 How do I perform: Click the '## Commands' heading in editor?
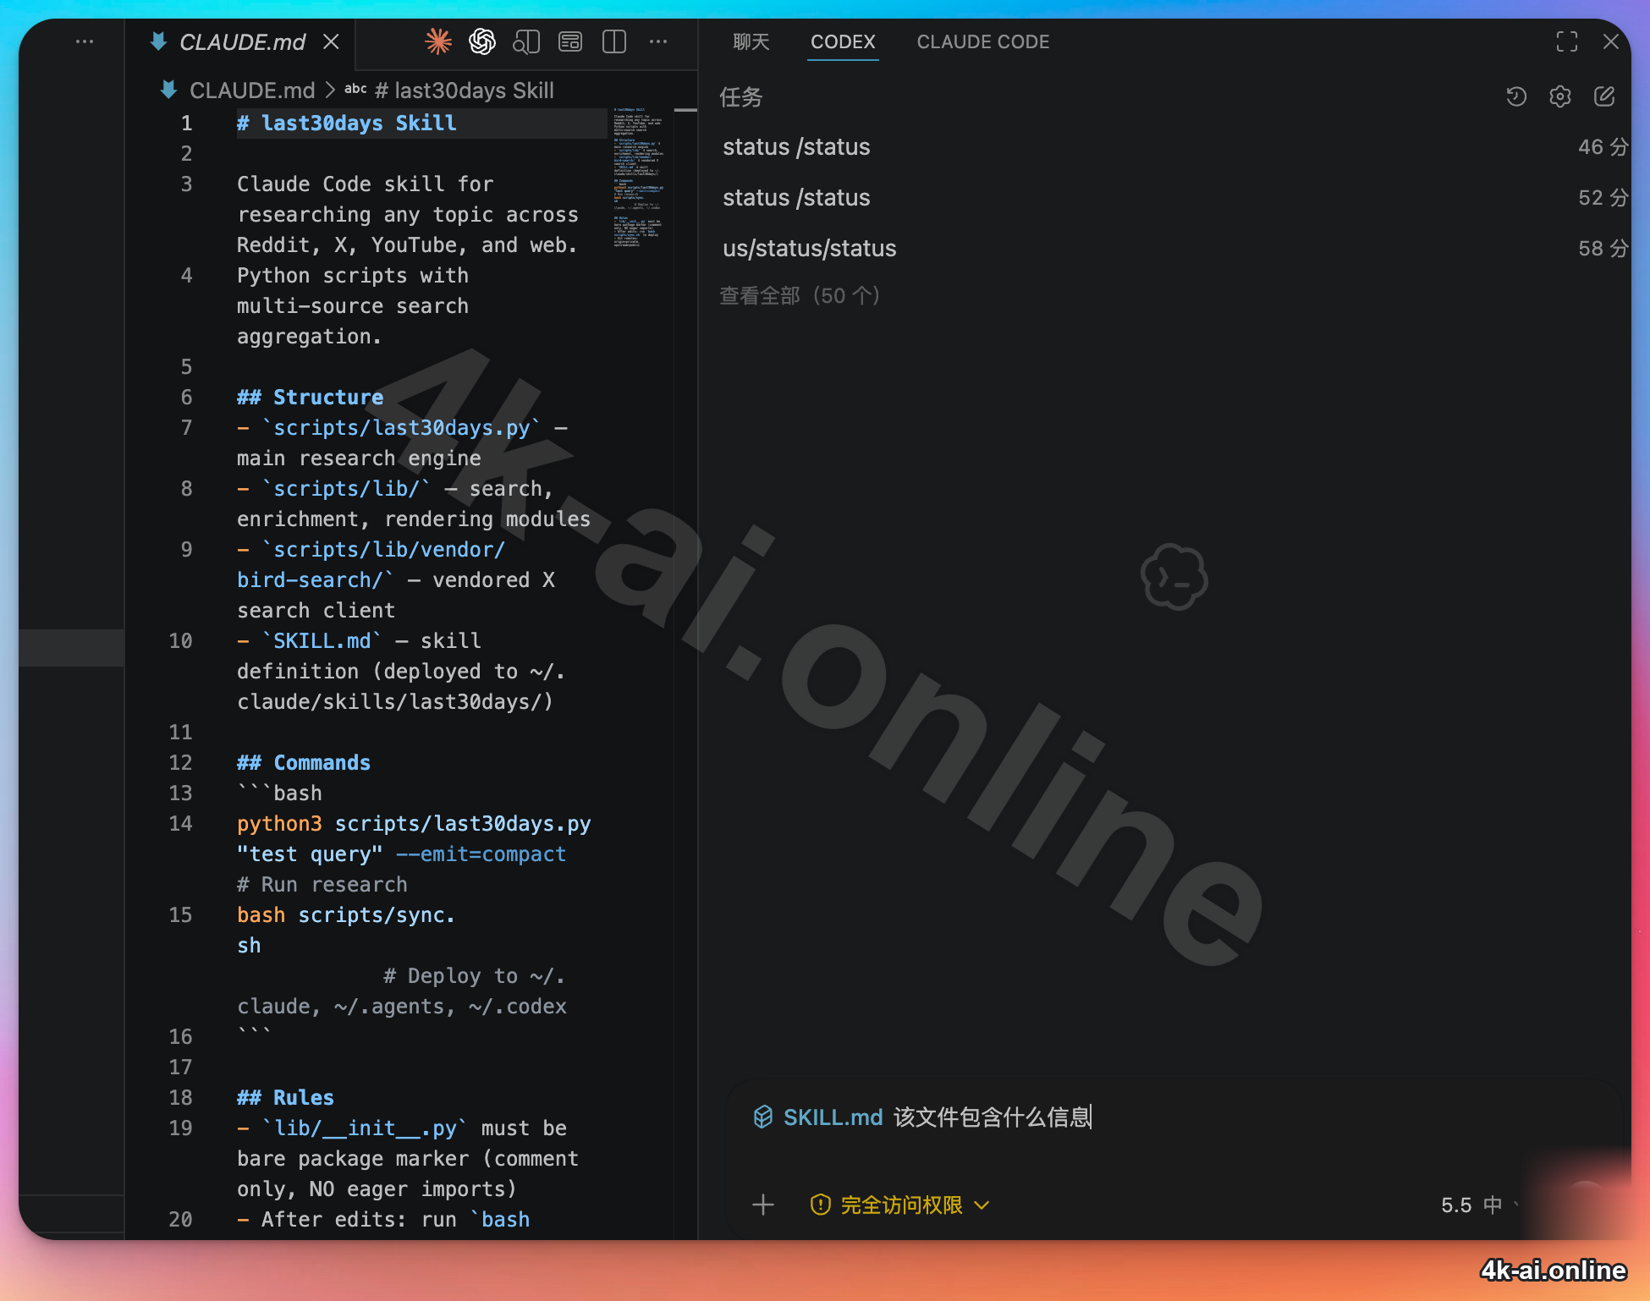304,763
